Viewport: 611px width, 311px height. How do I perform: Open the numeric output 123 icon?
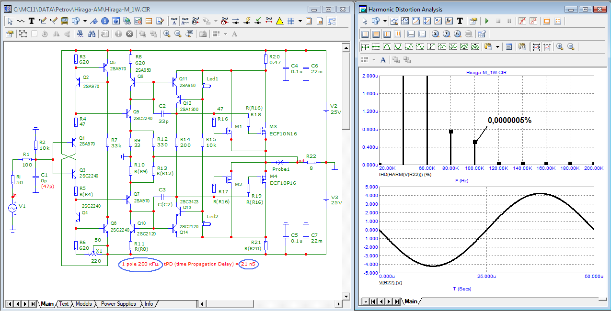(522, 47)
